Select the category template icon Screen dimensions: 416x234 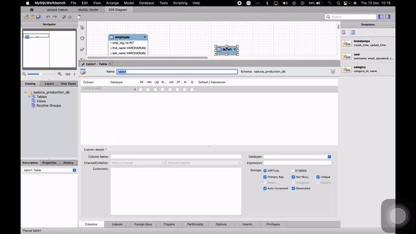346,69
